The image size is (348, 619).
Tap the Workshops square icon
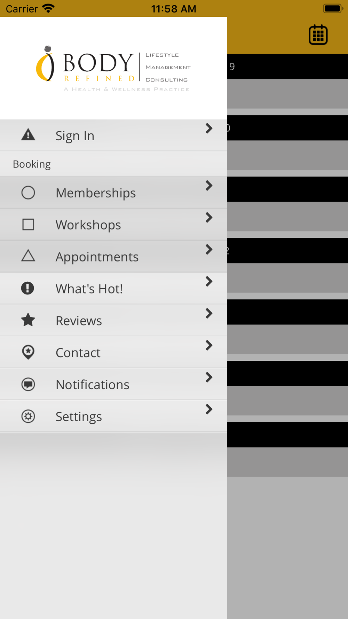point(28,225)
